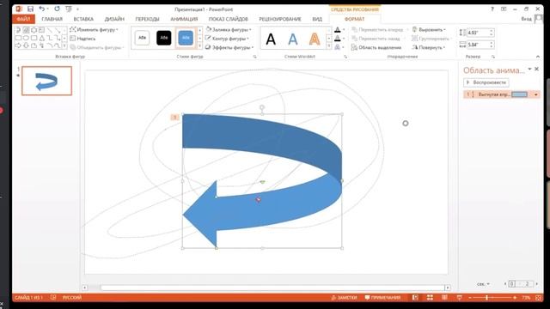Close the animation pane
This screenshot has width=550, height=309.
click(537, 69)
